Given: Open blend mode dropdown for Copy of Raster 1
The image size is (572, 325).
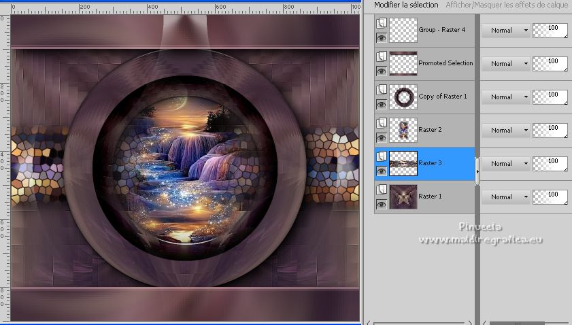Looking at the screenshot, I should tap(506, 97).
